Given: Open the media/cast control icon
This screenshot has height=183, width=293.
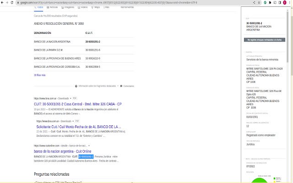Looking at the screenshot, I should (x=275, y=3).
